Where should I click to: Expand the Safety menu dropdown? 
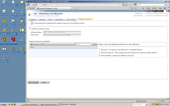tap(155, 8)
